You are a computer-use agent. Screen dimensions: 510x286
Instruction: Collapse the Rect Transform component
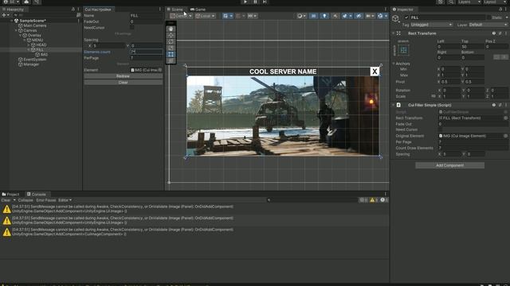tap(393, 33)
